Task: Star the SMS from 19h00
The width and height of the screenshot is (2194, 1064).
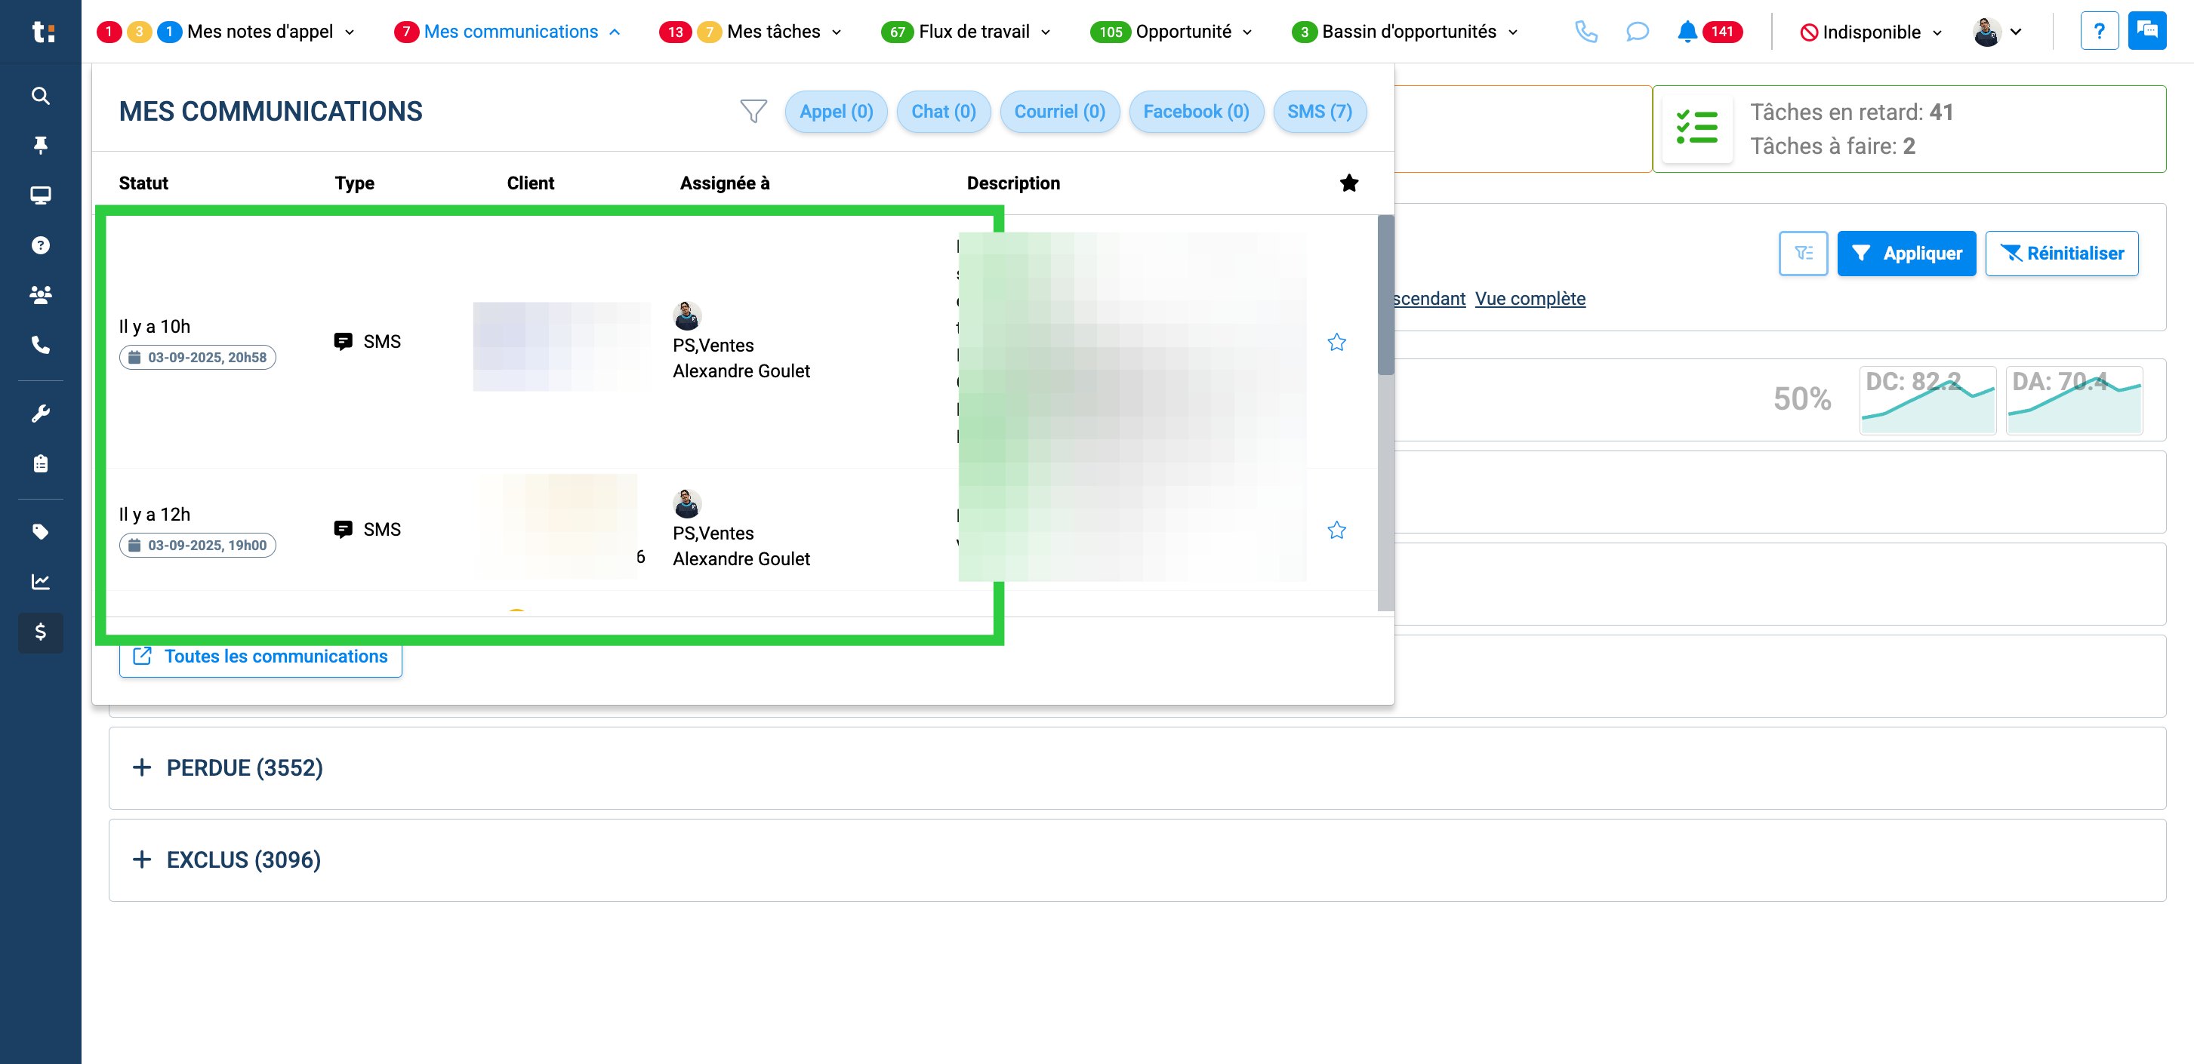Action: click(1336, 530)
